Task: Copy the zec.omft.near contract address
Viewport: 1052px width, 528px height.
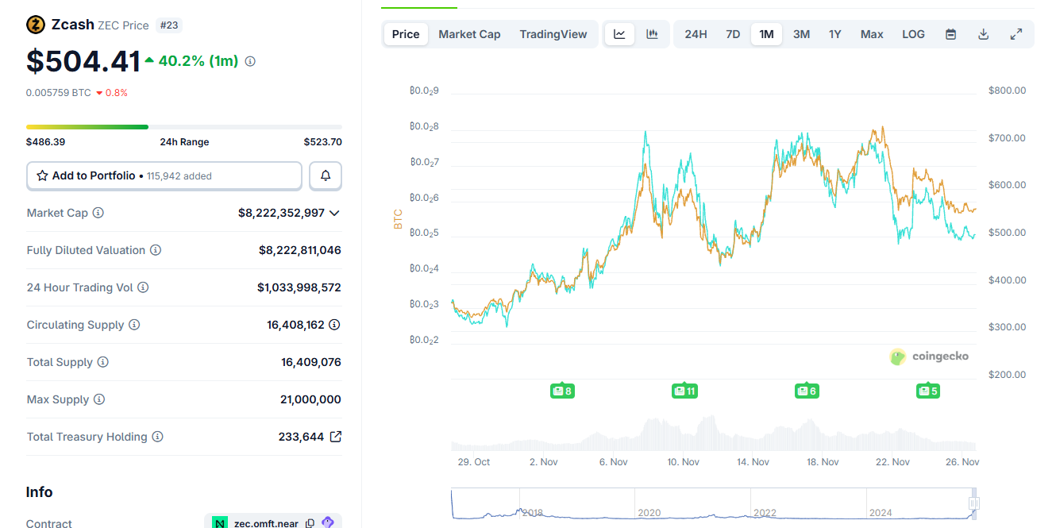Action: click(310, 522)
